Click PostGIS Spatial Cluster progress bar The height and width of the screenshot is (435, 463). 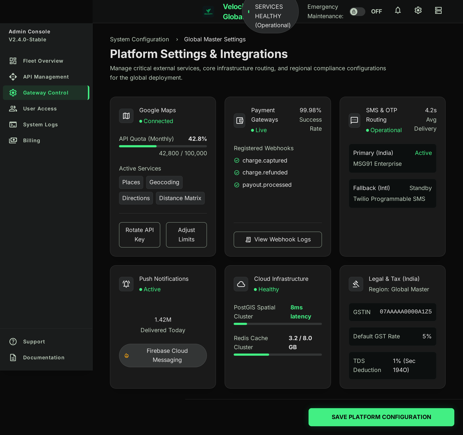click(278, 324)
